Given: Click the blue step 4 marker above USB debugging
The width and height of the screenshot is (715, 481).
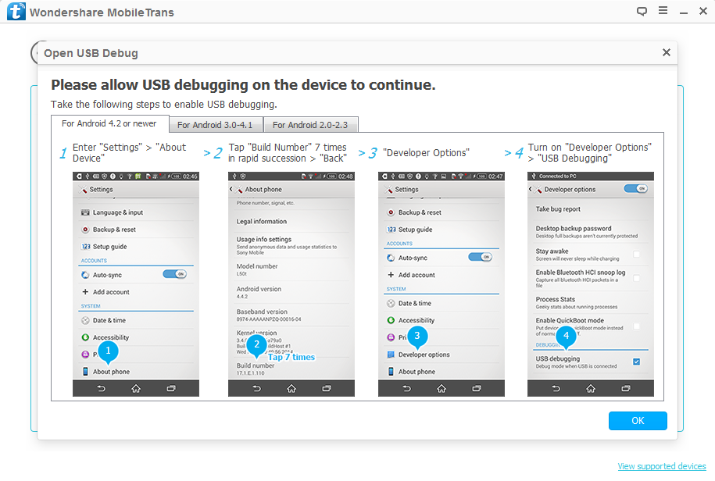Looking at the screenshot, I should (567, 337).
